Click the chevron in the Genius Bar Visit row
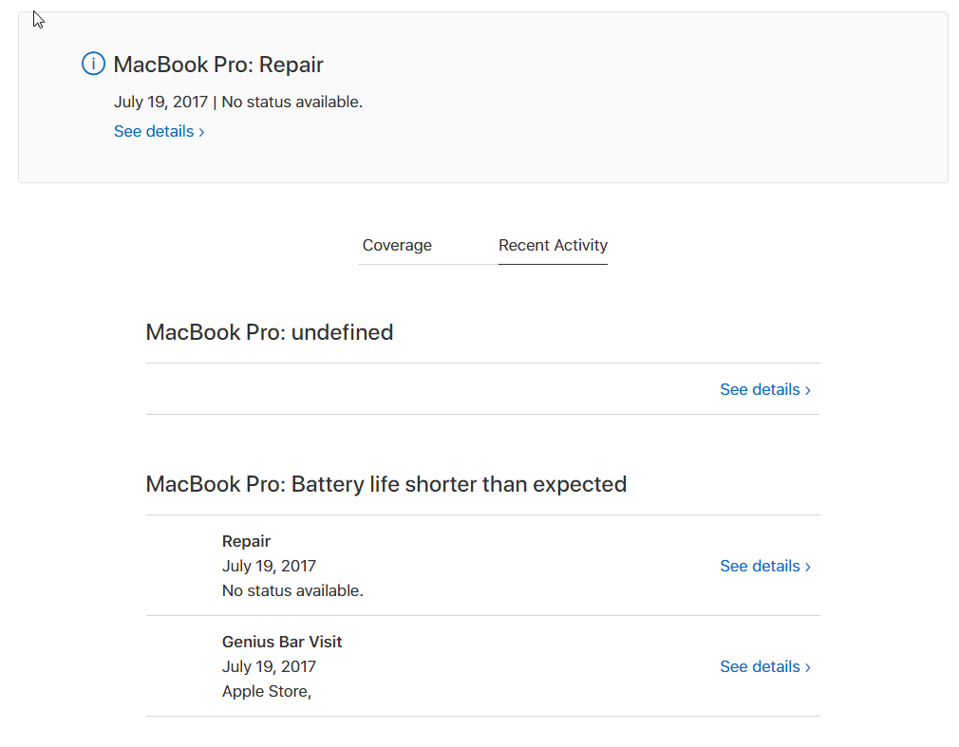 click(807, 667)
